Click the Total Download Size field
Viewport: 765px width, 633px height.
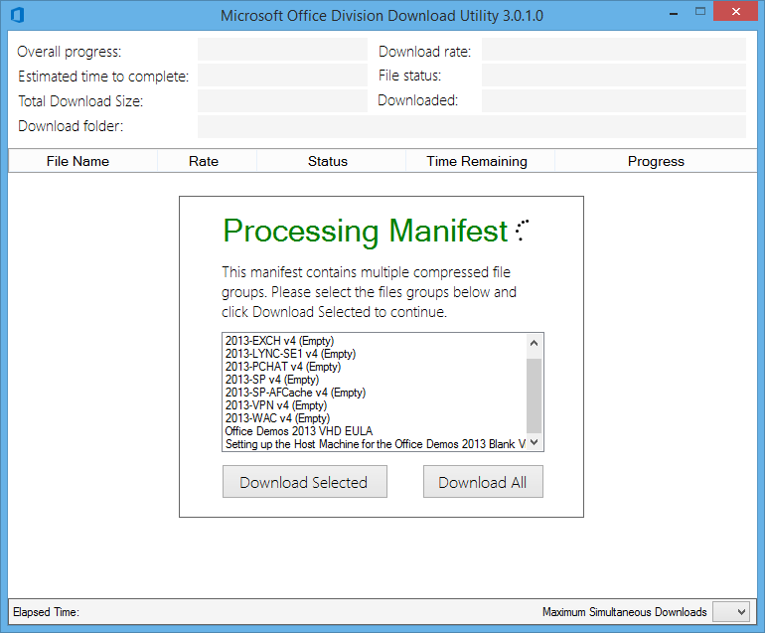click(282, 100)
